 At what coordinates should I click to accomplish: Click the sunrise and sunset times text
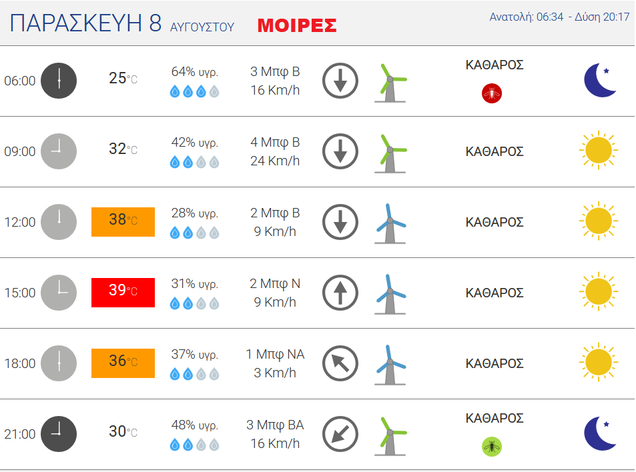coord(559,17)
